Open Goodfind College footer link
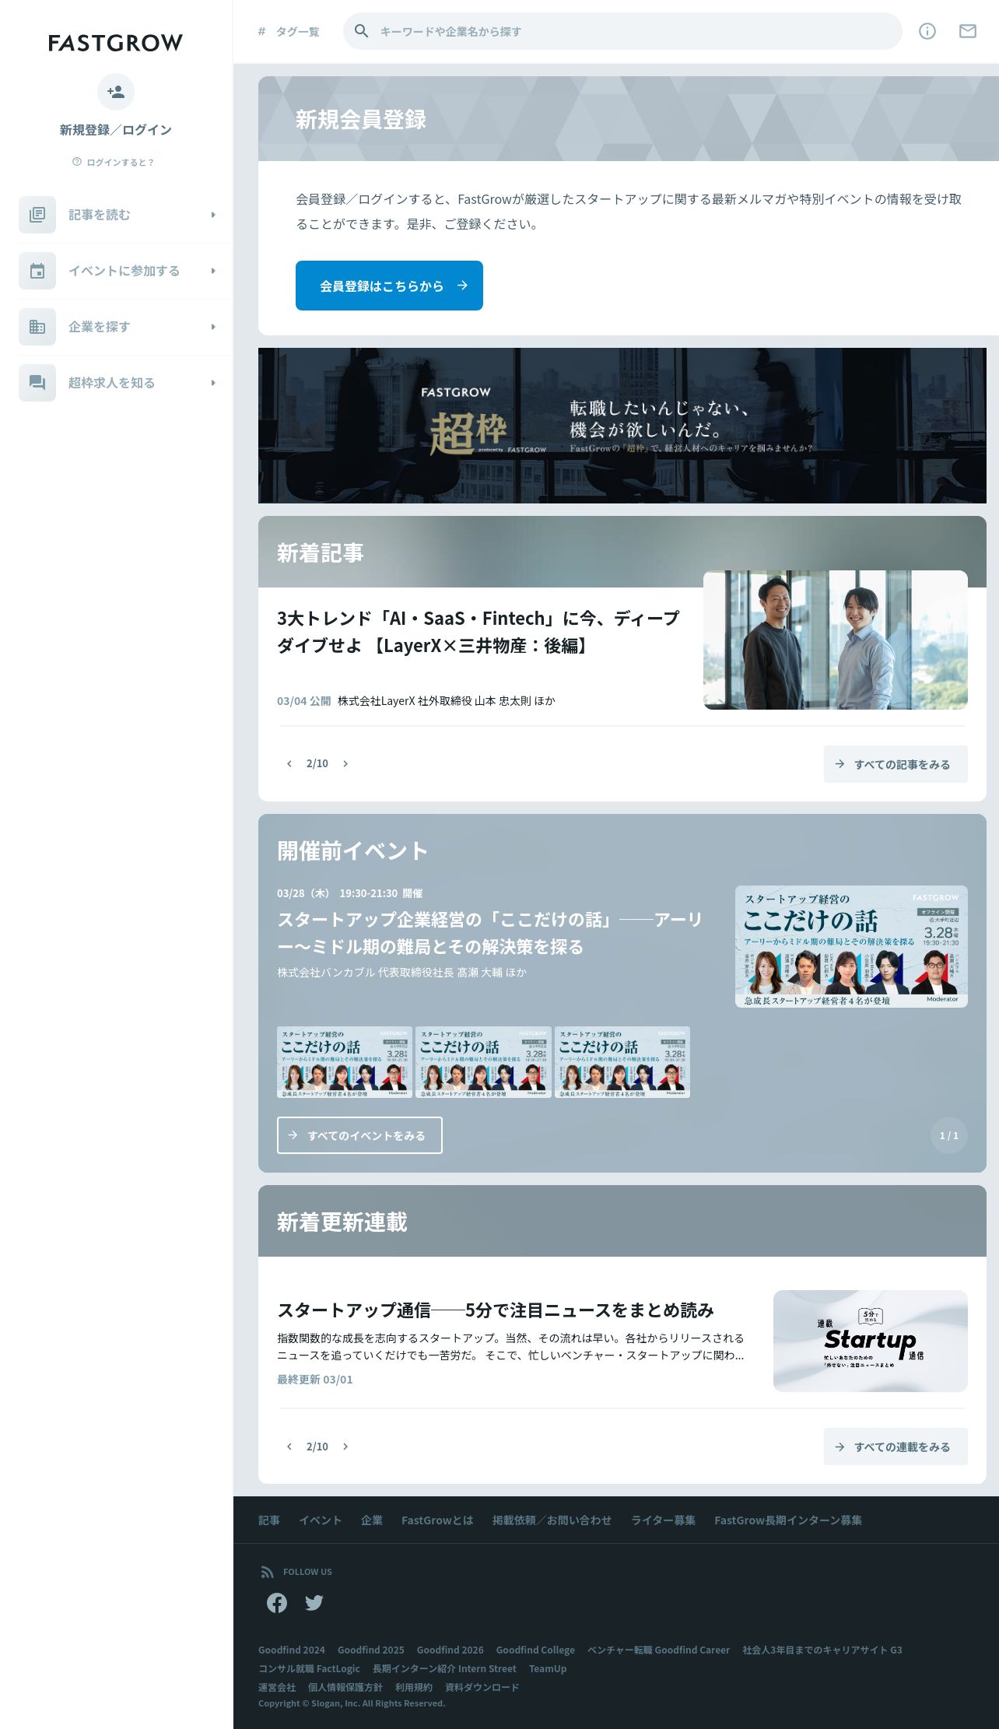This screenshot has height=1729, width=999. 535,1650
